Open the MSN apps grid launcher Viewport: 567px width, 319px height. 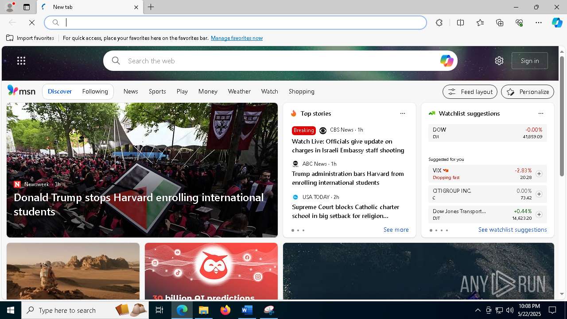click(x=21, y=61)
